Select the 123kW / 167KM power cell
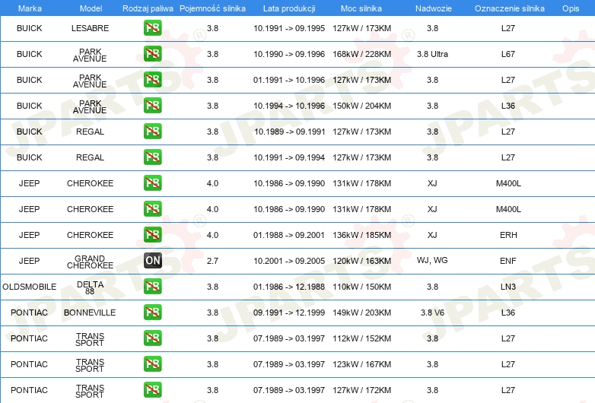 click(361, 364)
